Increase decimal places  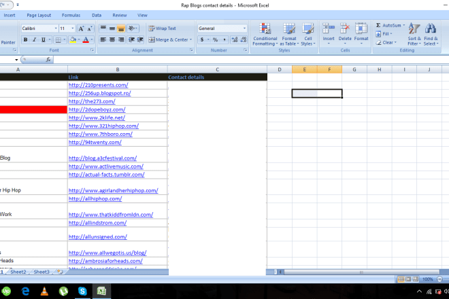tap(235, 40)
